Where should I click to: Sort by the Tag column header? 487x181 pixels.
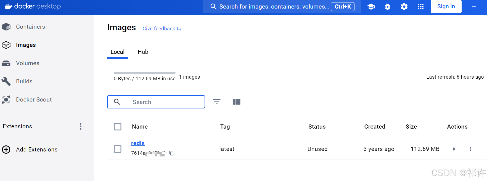(225, 127)
